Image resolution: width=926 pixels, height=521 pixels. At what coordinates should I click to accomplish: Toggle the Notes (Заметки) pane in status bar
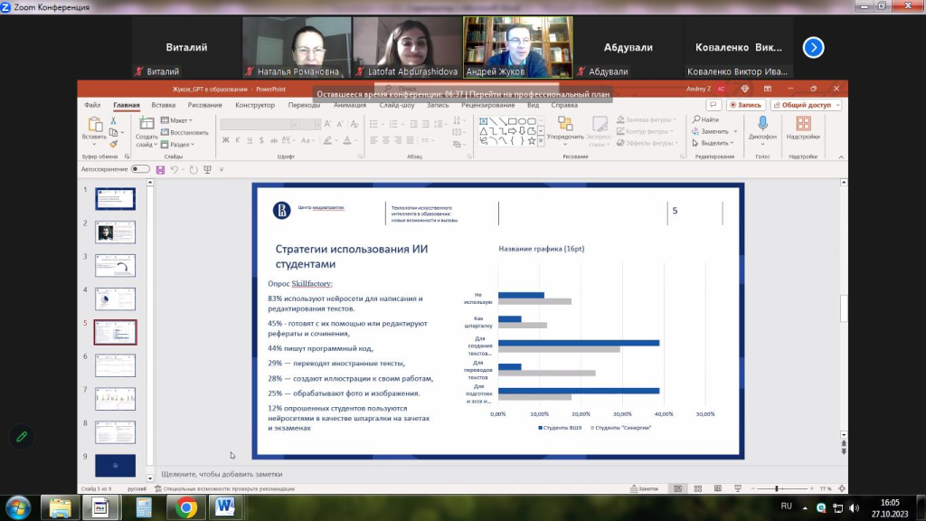[644, 488]
